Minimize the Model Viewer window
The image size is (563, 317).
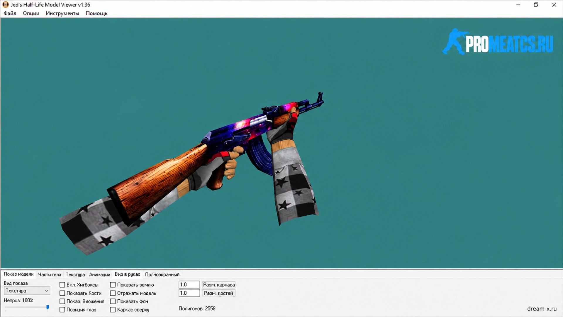(x=518, y=5)
